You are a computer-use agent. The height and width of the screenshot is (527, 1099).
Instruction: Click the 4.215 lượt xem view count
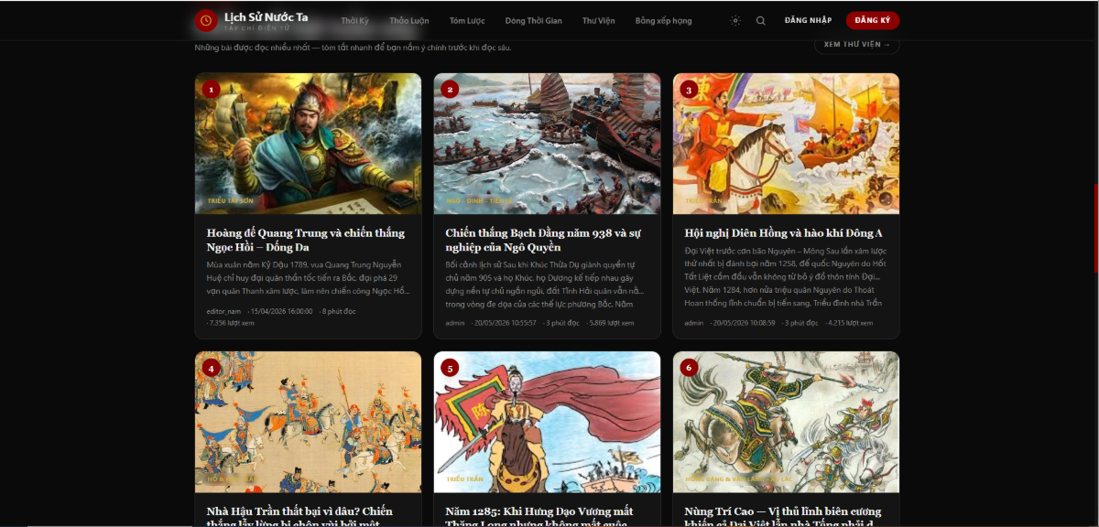[x=850, y=323]
